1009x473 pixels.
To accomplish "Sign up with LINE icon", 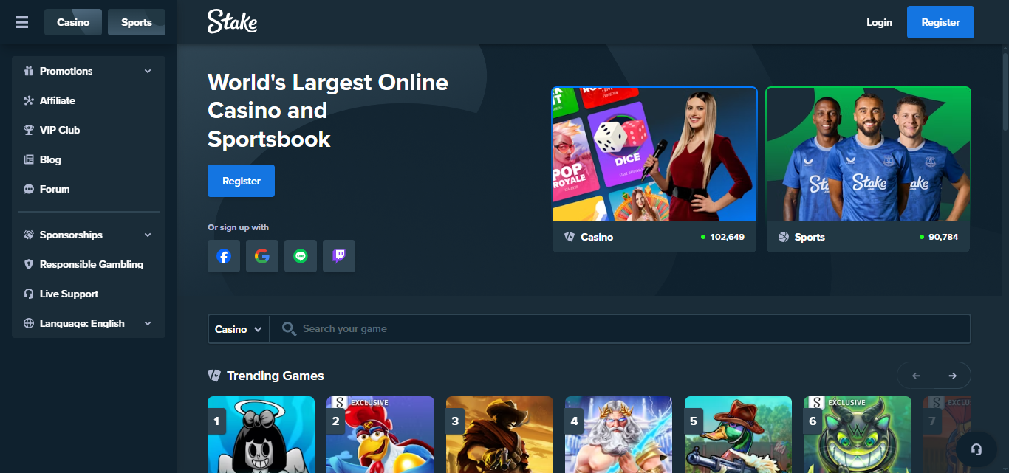I will [x=301, y=256].
